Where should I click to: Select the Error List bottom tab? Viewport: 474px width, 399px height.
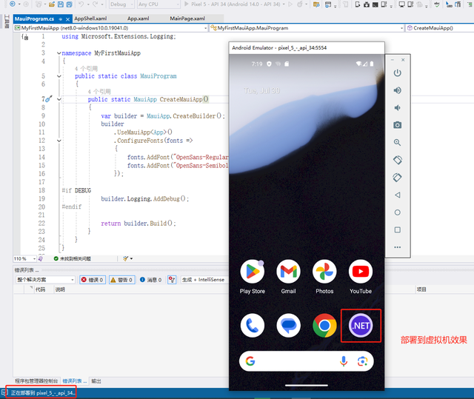(74, 381)
